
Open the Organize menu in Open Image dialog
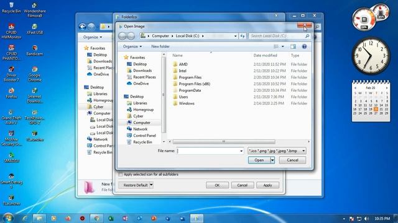(x=132, y=46)
